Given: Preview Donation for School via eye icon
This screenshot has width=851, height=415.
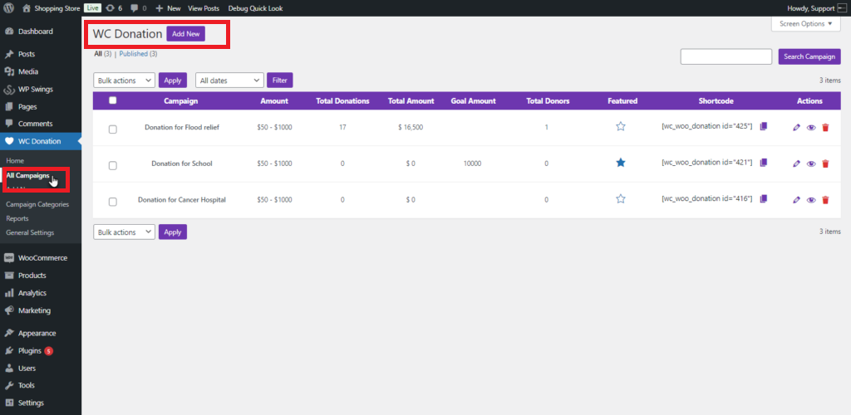Looking at the screenshot, I should [811, 164].
